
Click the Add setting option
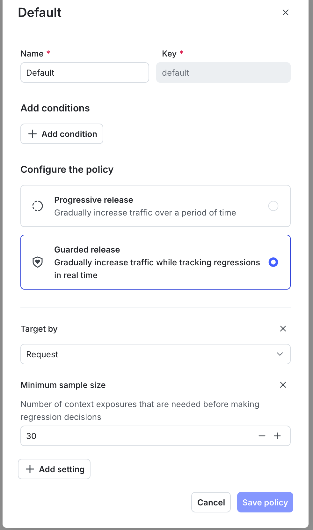[54, 469]
